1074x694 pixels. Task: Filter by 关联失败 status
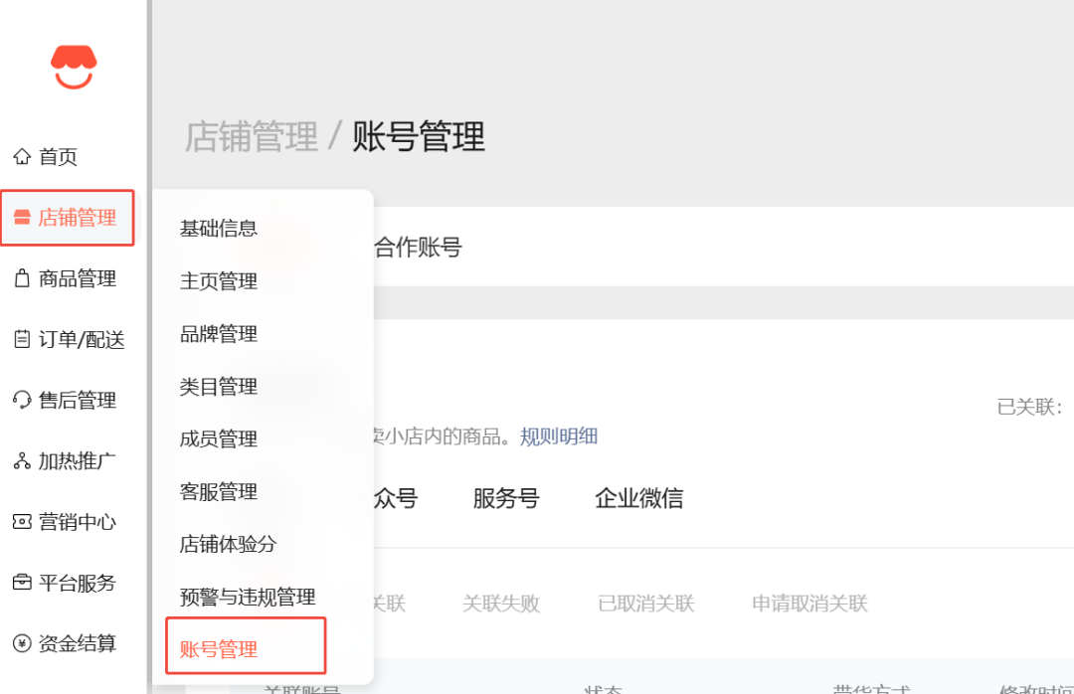tap(501, 604)
